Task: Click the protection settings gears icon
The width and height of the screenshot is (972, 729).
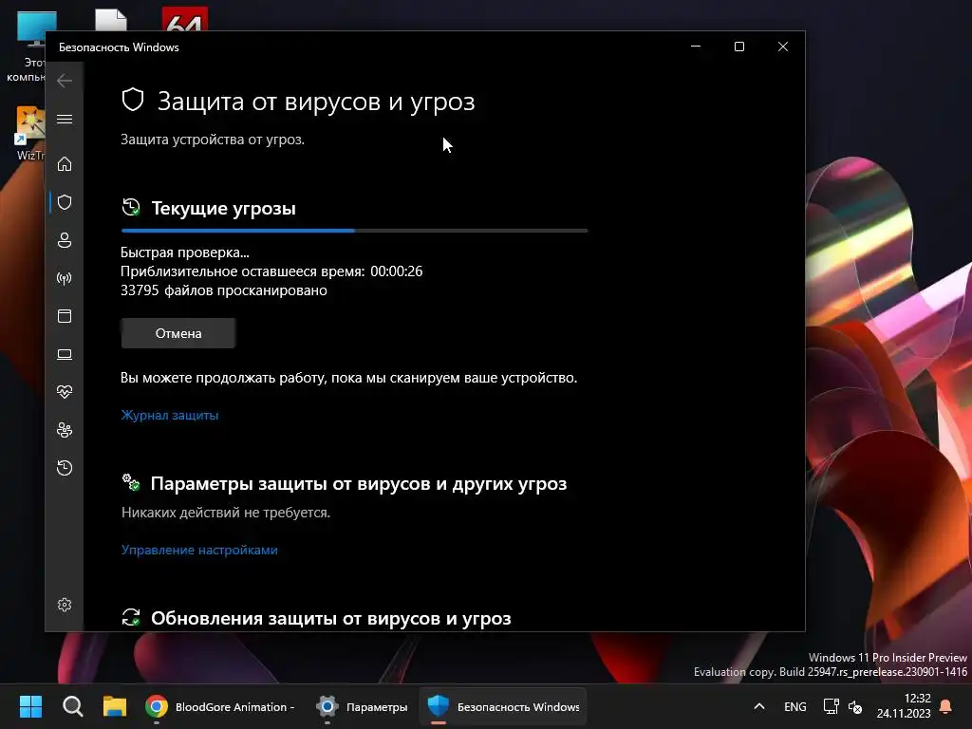Action: pyautogui.click(x=131, y=481)
